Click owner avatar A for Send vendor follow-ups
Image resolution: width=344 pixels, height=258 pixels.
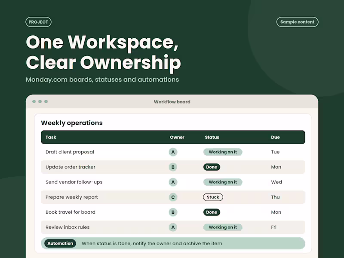[x=173, y=182]
